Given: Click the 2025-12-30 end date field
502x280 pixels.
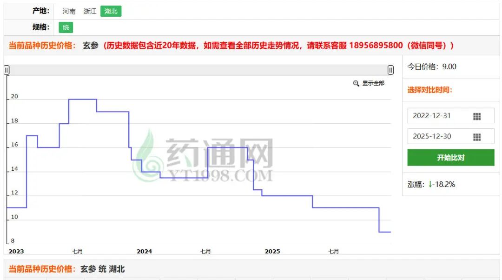Looking at the screenshot, I should [x=451, y=136].
